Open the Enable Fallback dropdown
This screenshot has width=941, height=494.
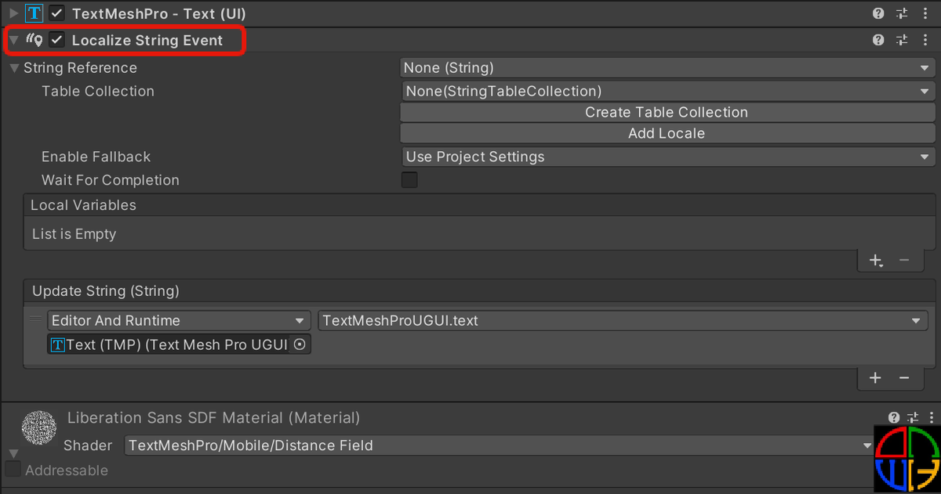(x=667, y=157)
